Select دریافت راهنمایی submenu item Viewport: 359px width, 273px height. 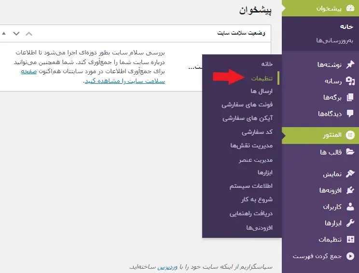[251, 214]
